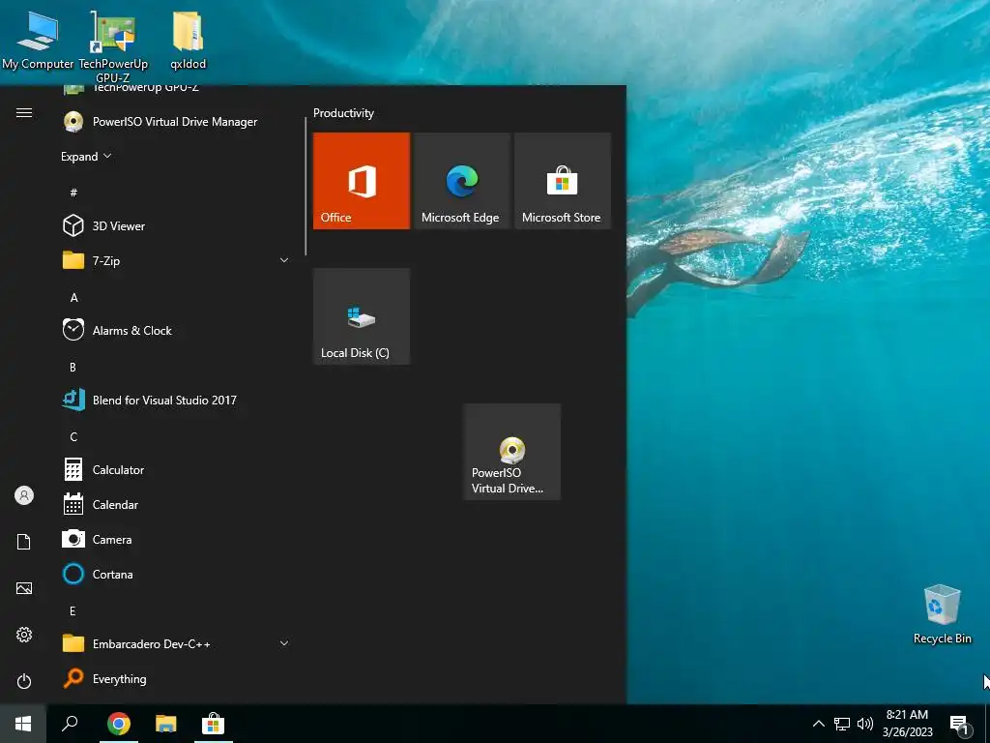The height and width of the screenshot is (743, 990).
Task: Open Settings gear in Start sidebar
Action: coord(24,635)
